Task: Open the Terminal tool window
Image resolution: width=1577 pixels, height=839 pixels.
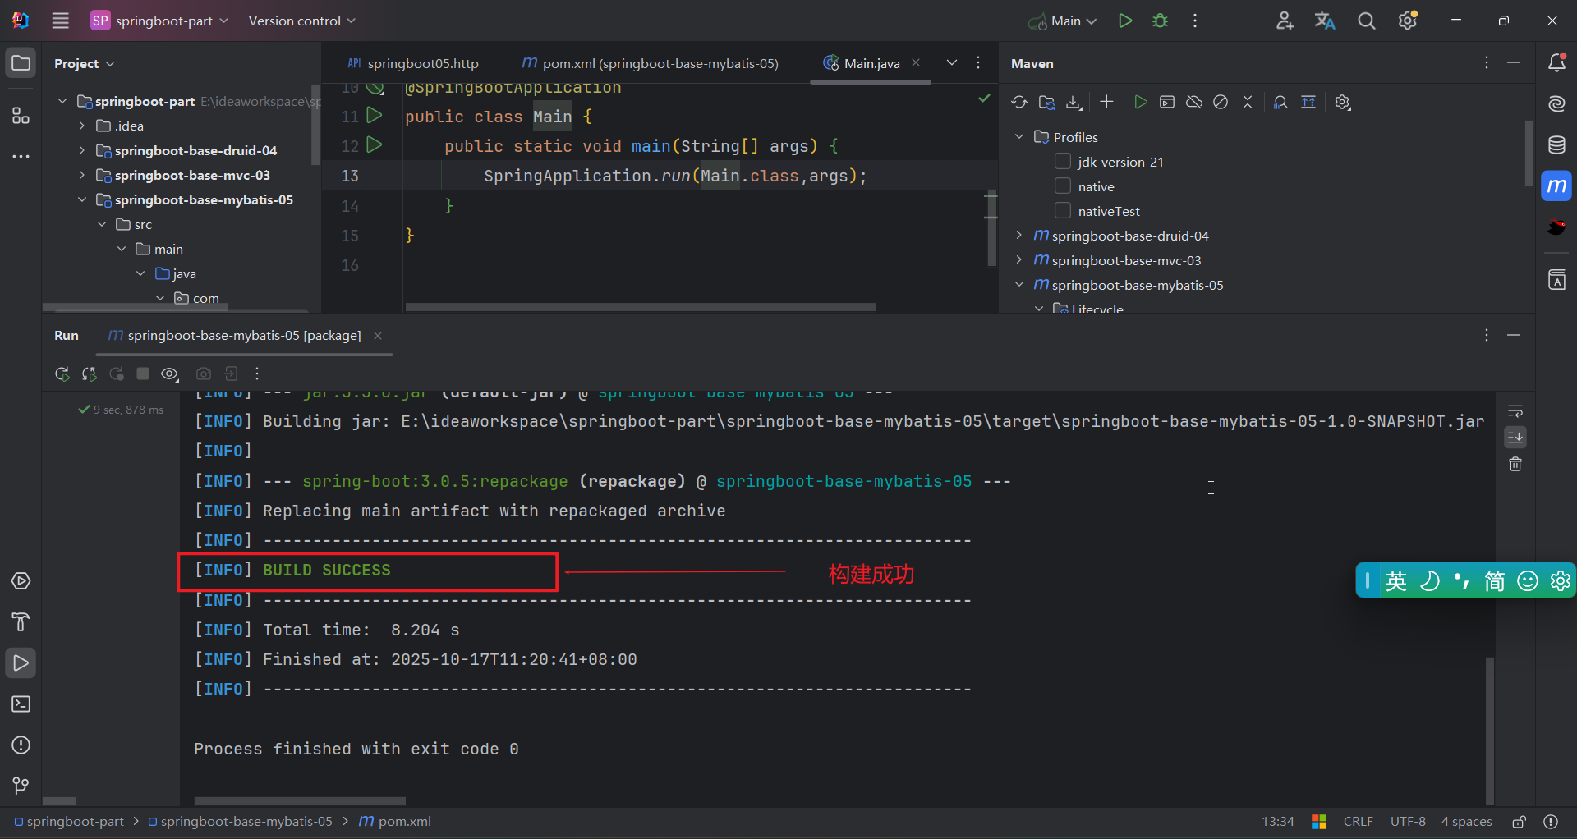Action: (x=21, y=704)
